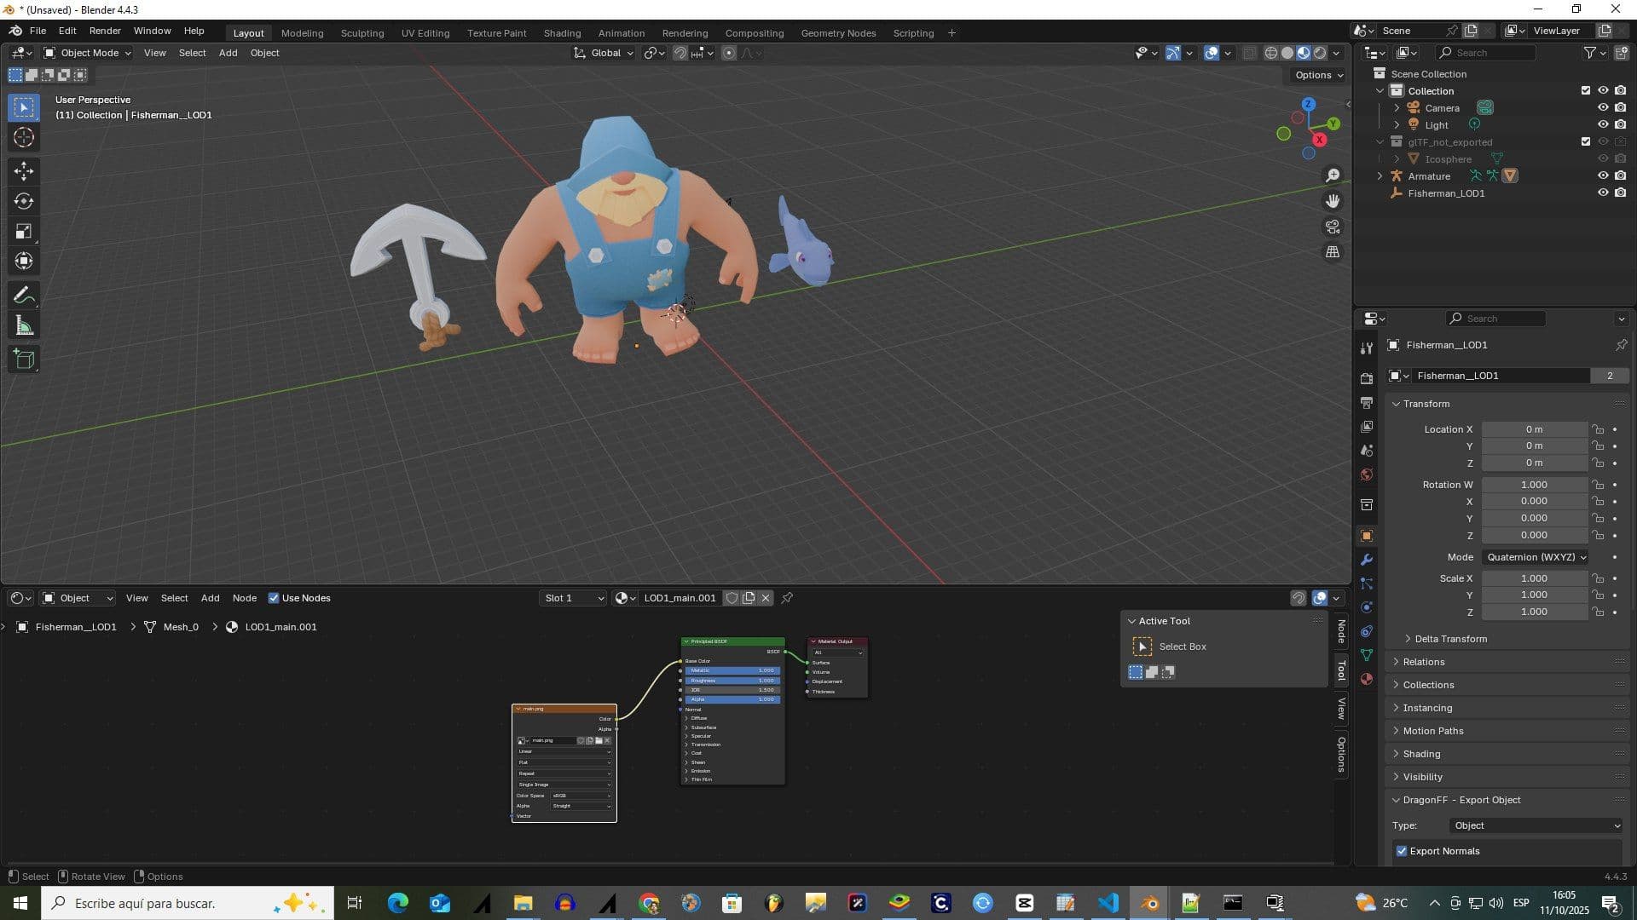Activate the Annotate tool
This screenshot has height=920, width=1637.
pos(24,296)
